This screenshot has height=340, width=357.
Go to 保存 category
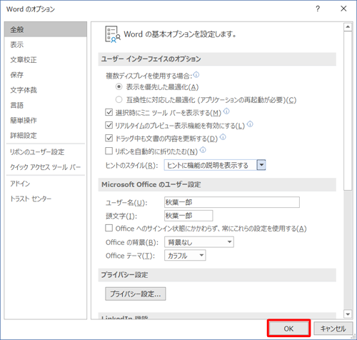(46, 75)
